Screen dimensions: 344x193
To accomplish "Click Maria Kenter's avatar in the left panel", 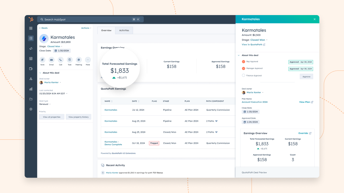I will 41,82.
